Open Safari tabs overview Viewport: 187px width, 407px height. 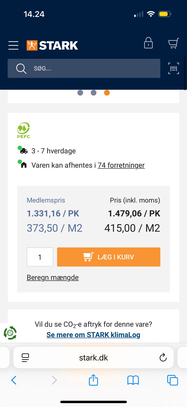[x=173, y=380]
